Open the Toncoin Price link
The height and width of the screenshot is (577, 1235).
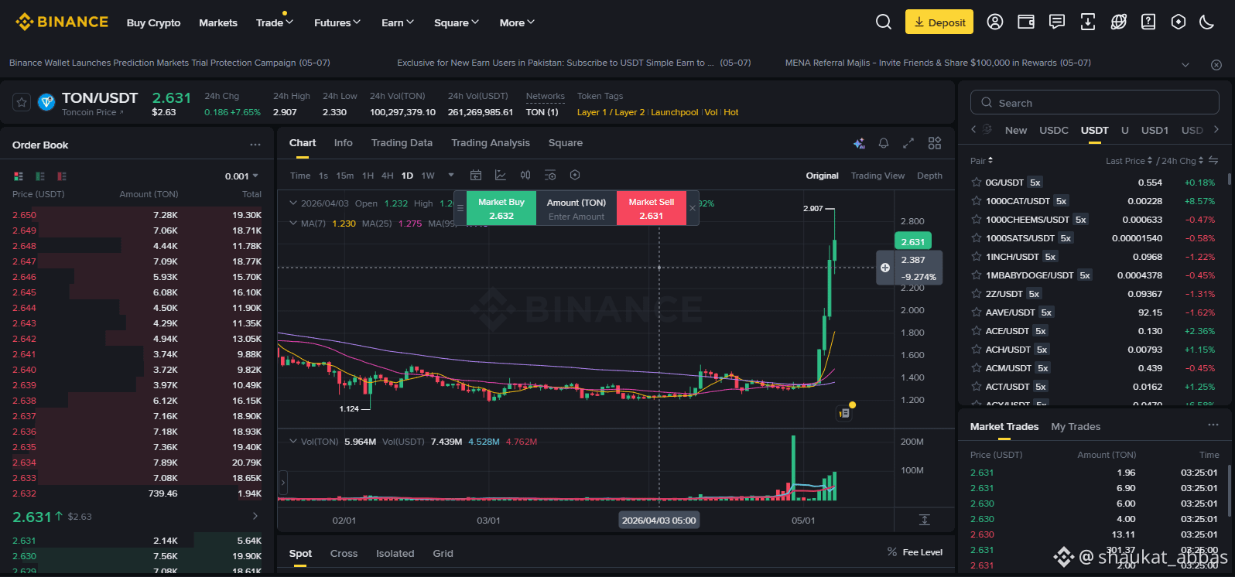click(93, 113)
